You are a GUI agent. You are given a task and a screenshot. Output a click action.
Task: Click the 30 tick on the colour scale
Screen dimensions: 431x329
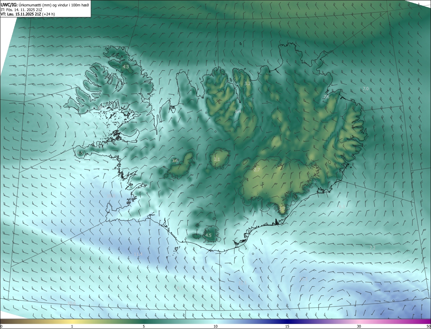coord(359,326)
